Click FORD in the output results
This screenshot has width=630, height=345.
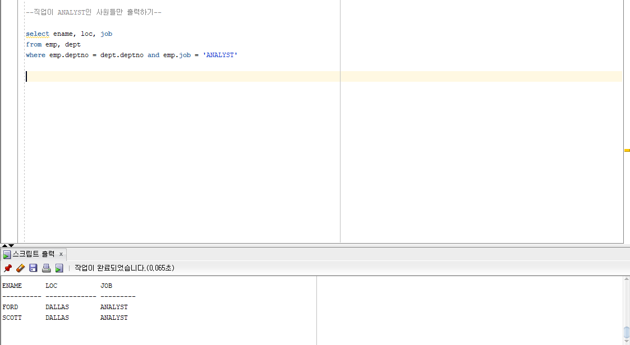tap(10, 307)
